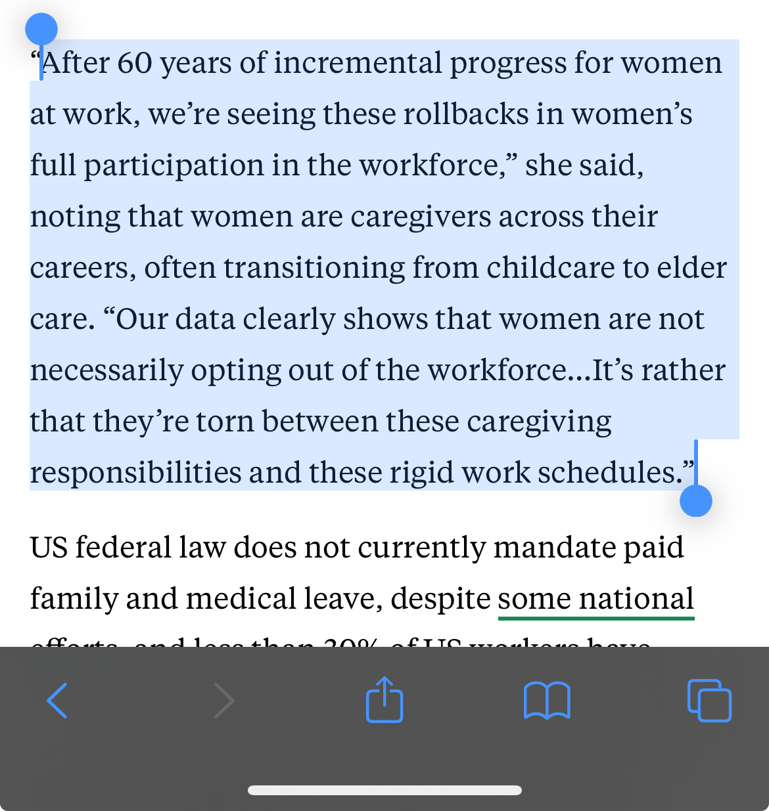The width and height of the screenshot is (769, 811).
Task: Tap the word "responsibilities" in the selection
Action: point(135,473)
